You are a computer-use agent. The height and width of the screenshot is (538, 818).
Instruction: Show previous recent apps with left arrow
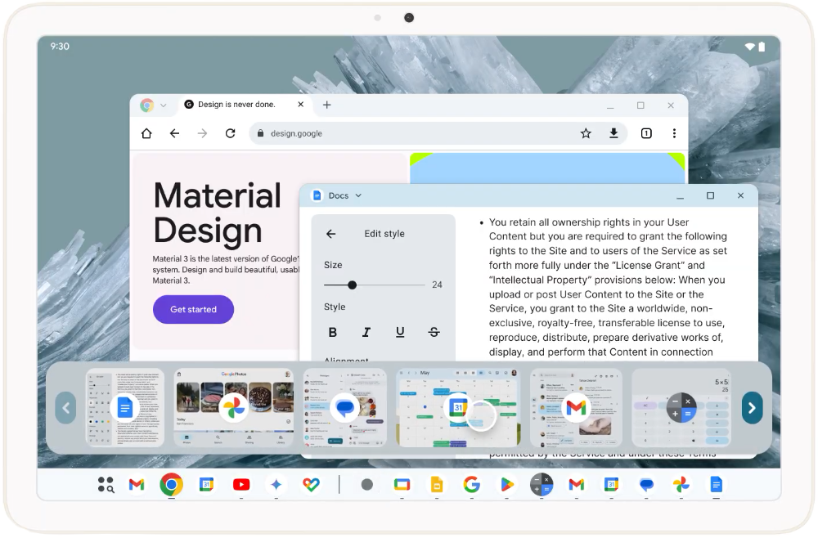coord(65,408)
